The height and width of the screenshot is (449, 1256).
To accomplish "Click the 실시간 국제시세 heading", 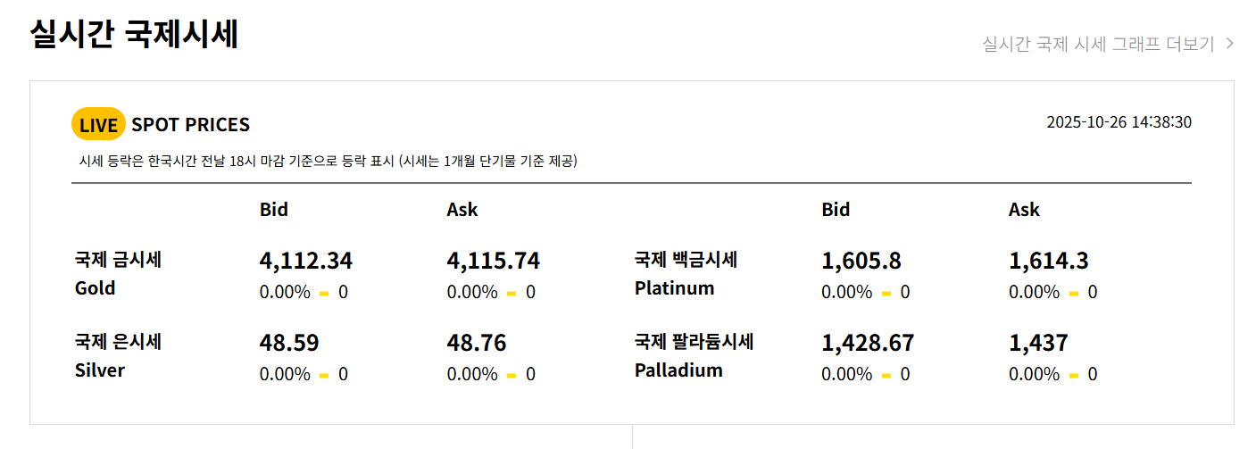I will point(134,34).
